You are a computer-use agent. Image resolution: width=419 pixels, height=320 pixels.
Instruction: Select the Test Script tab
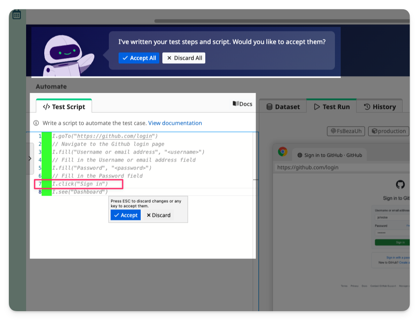[64, 107]
